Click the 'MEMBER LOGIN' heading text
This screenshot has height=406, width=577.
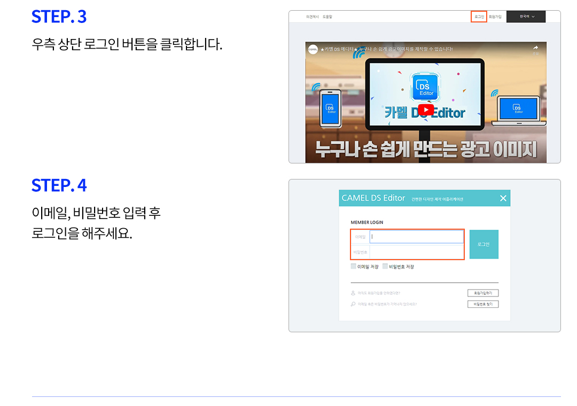[367, 222]
